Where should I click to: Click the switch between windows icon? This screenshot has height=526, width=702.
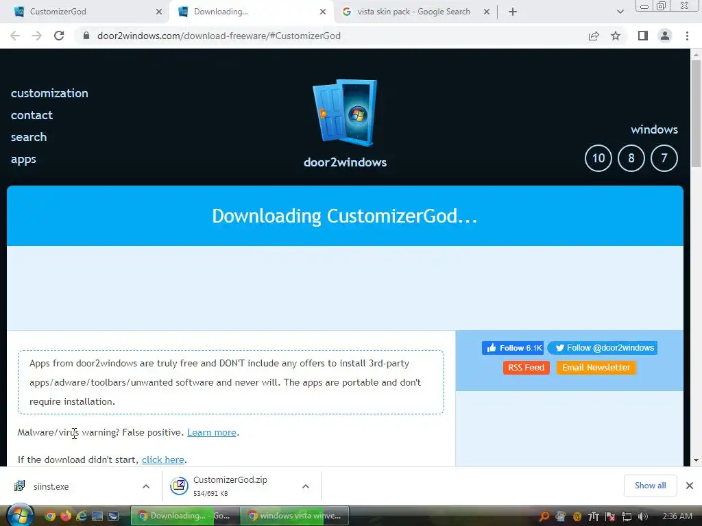pyautogui.click(x=113, y=516)
